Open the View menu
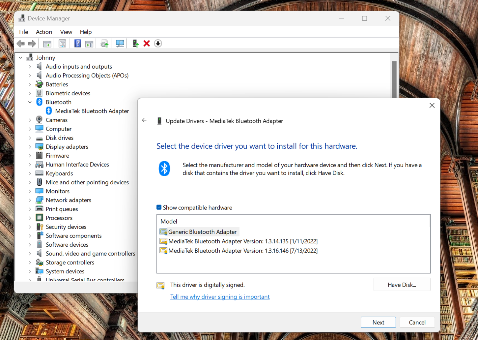478x340 pixels. pyautogui.click(x=66, y=32)
